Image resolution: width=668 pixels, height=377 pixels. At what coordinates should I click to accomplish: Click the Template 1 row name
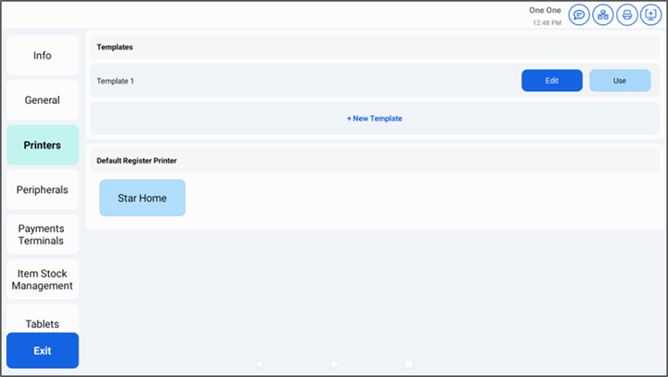click(x=116, y=81)
